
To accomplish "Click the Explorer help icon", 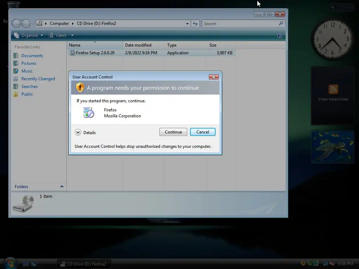I will [279, 35].
